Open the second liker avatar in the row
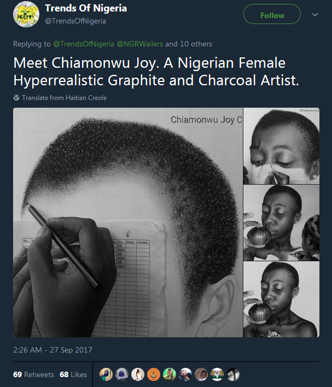Screen dimensions: 332x387 (121, 374)
